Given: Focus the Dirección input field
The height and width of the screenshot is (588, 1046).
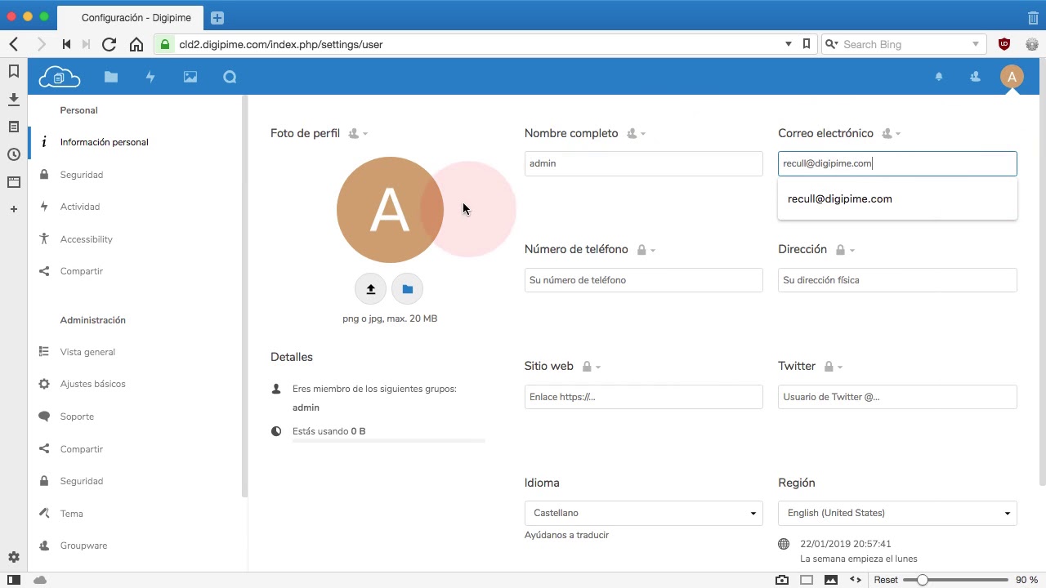Looking at the screenshot, I should (897, 280).
